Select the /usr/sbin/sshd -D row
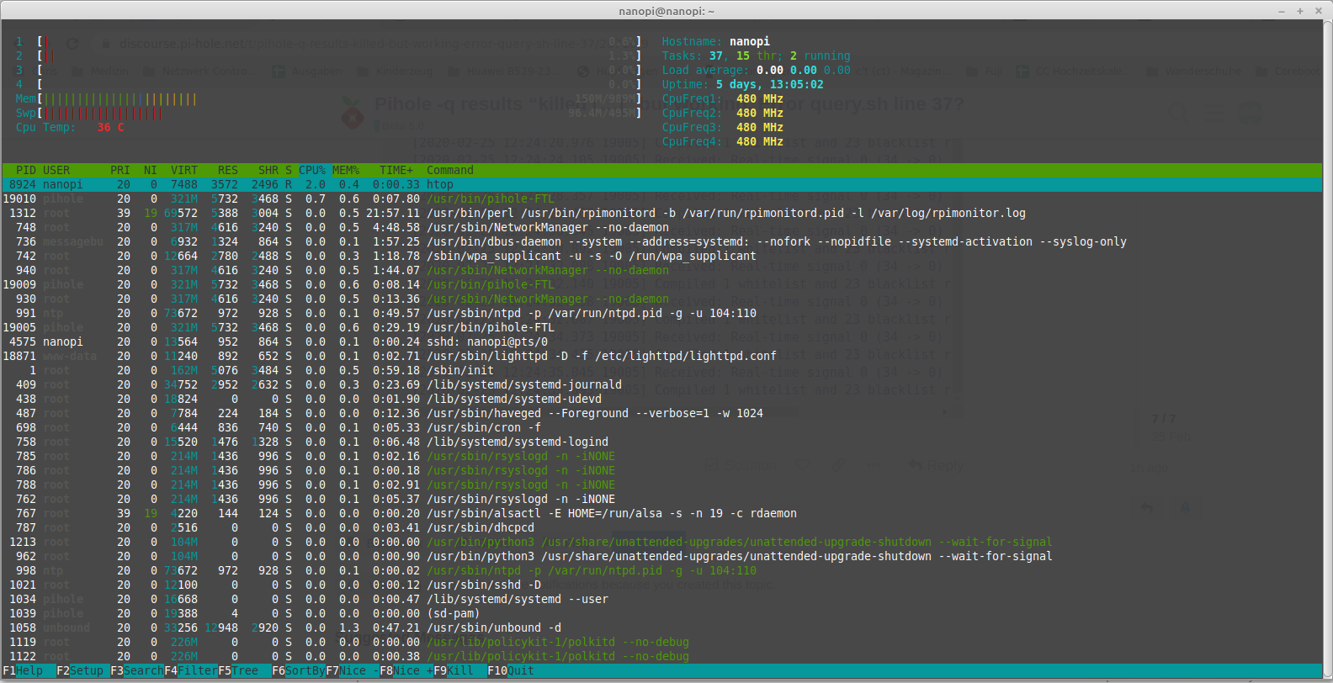 pyautogui.click(x=662, y=585)
